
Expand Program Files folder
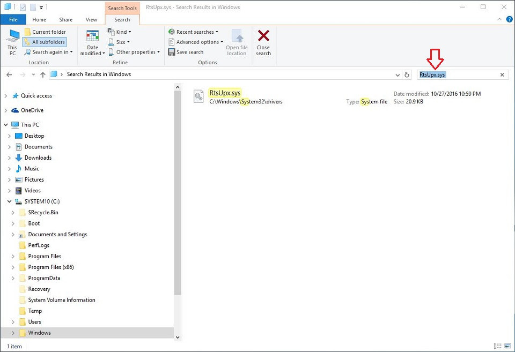click(13, 256)
